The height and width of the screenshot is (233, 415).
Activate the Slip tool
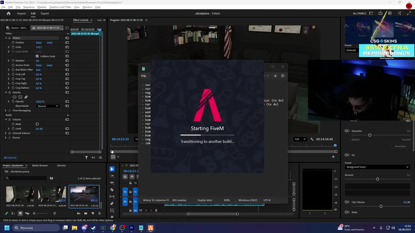pos(112,196)
